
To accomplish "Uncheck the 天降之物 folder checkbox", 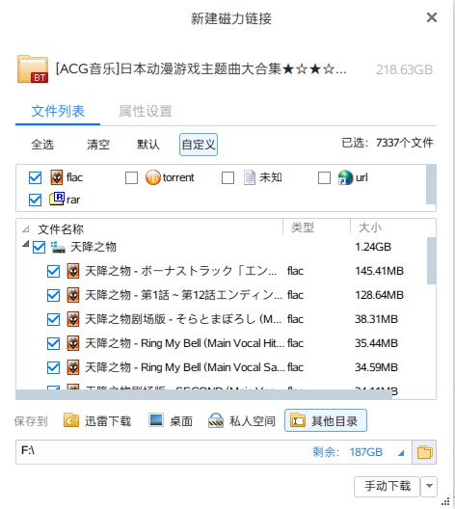I will pyautogui.click(x=39, y=248).
